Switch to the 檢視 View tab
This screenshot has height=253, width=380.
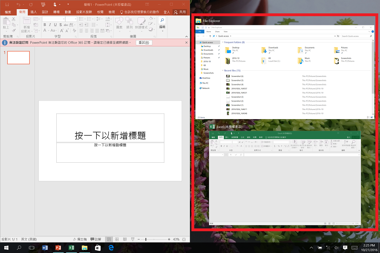tap(112, 12)
